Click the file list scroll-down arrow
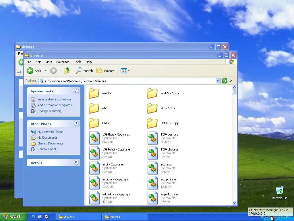Viewport: 294px width, 221px height. pos(234,203)
